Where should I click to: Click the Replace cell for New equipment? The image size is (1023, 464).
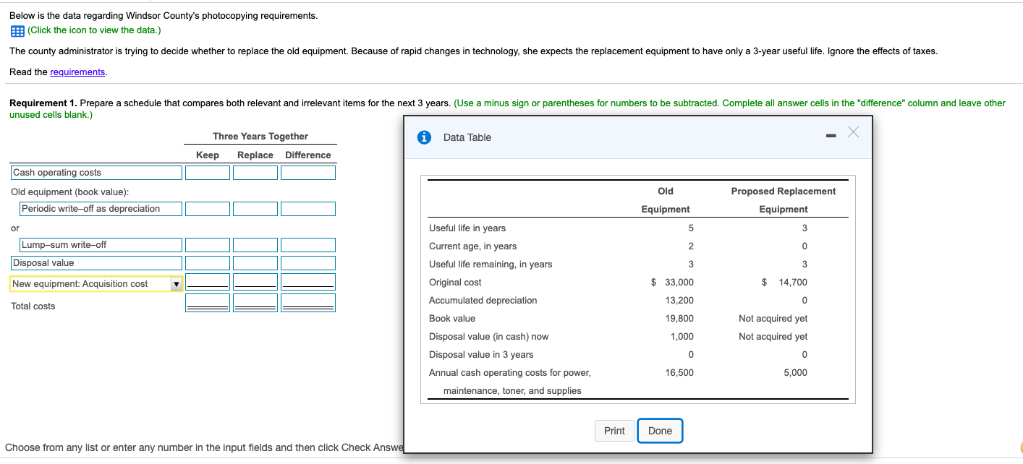coord(255,281)
